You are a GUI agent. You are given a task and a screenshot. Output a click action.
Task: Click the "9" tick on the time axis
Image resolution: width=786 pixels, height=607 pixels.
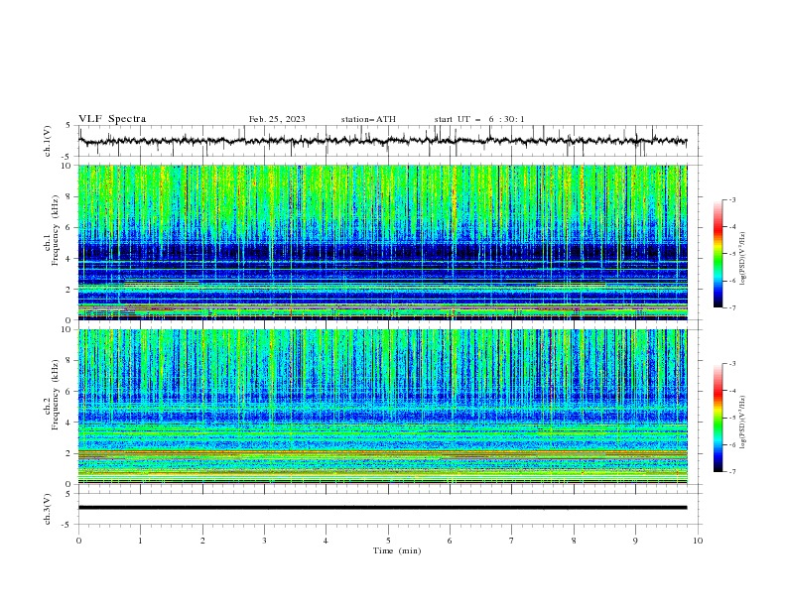click(635, 541)
